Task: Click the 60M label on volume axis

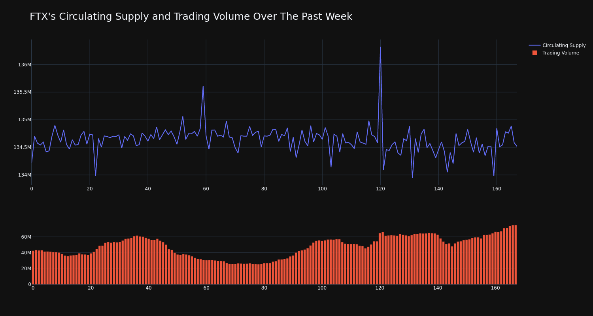Action: click(26, 237)
